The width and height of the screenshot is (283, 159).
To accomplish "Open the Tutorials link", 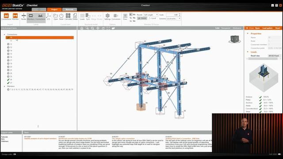I will tap(4, 137).
